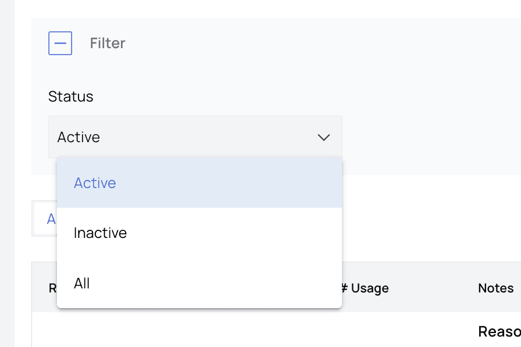
Task: Sort by the Notes column header
Action: pyautogui.click(x=495, y=288)
